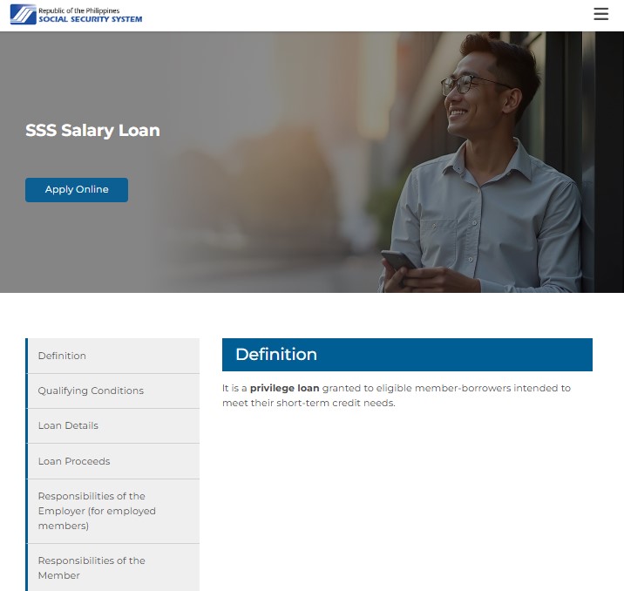Click the hero image of smiling man

coord(312,162)
